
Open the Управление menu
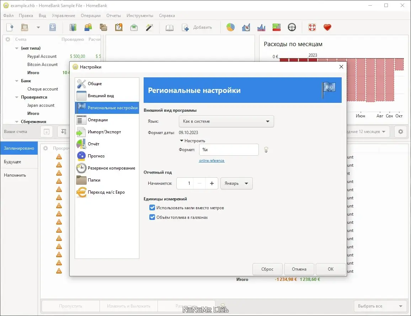(63, 15)
